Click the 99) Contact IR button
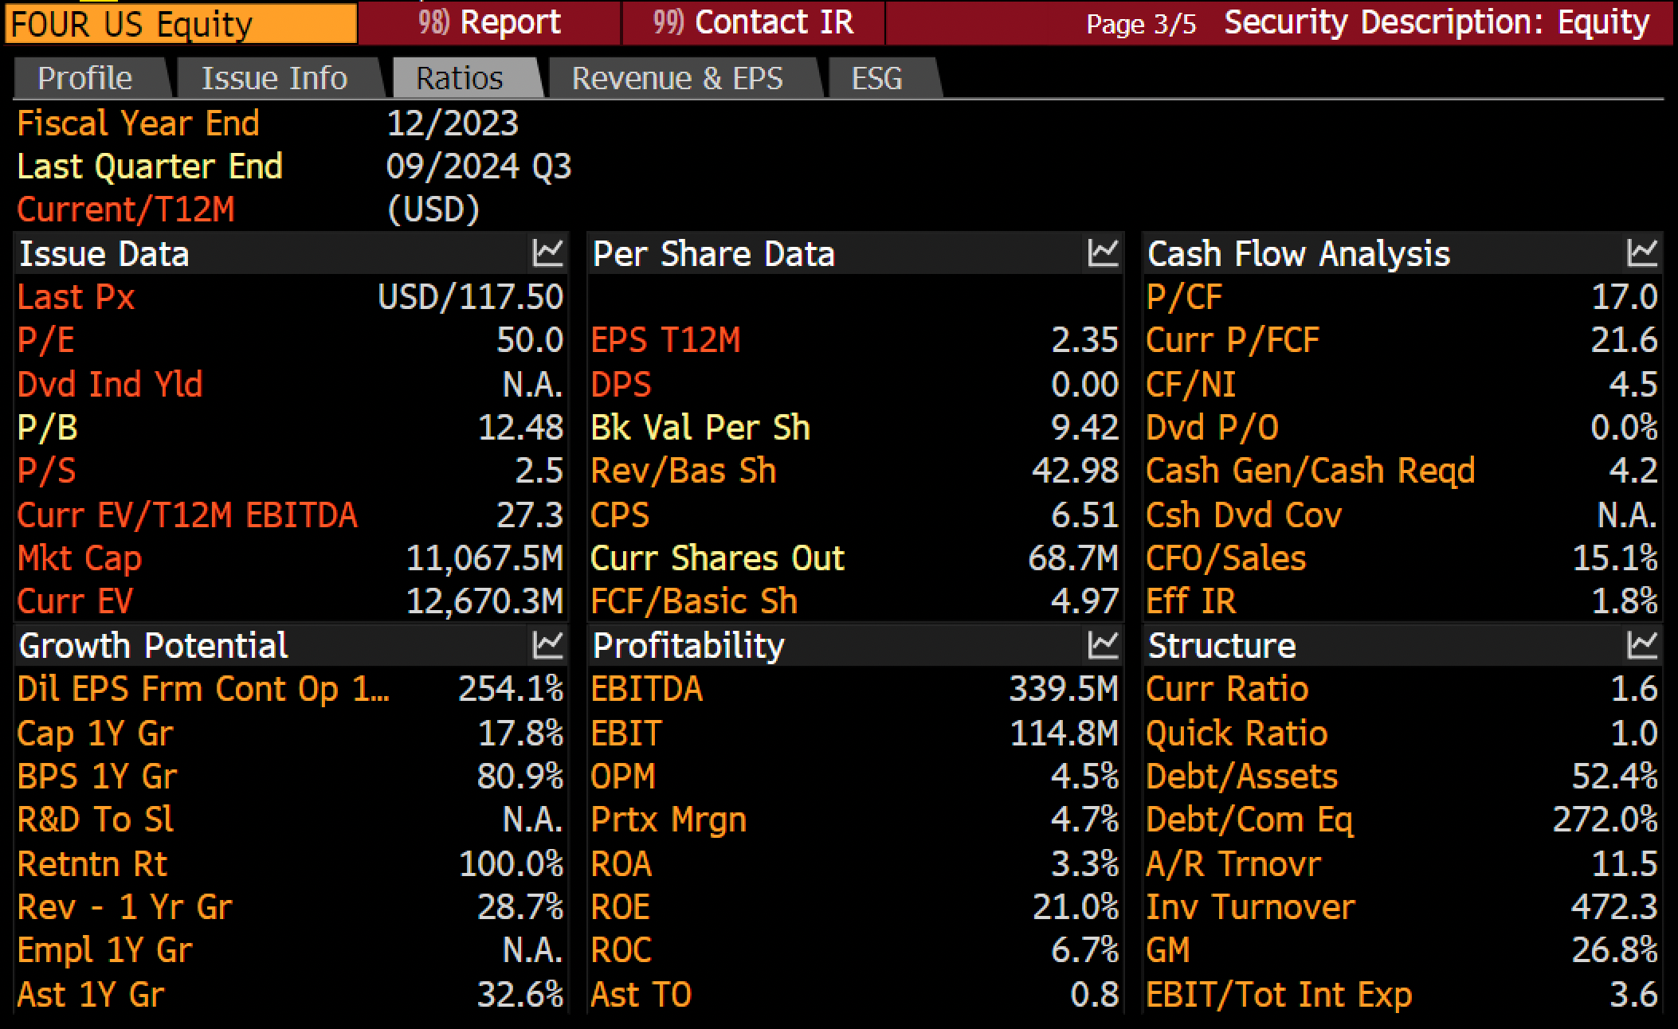This screenshot has width=1678, height=1029. [753, 22]
